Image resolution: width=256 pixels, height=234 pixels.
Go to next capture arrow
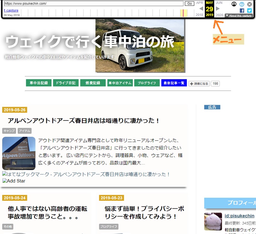(218, 9)
